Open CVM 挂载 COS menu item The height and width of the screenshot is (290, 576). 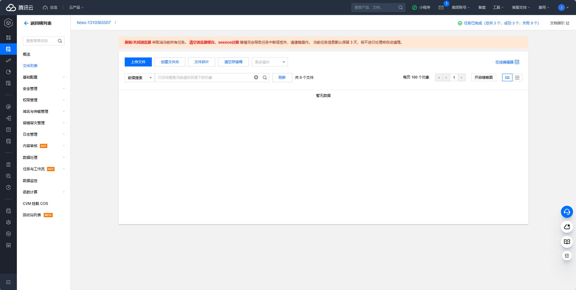coord(35,204)
